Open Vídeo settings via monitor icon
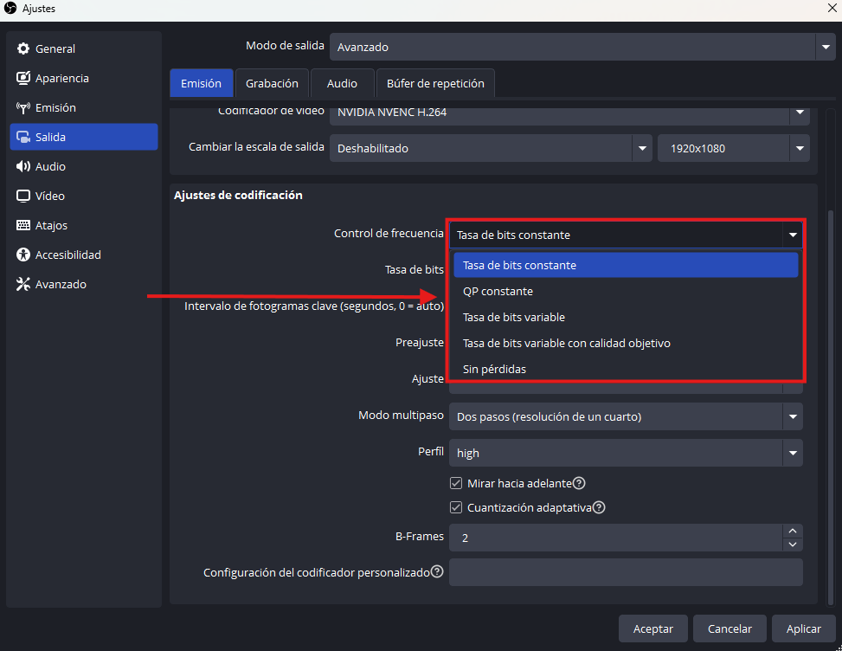 [x=23, y=197]
